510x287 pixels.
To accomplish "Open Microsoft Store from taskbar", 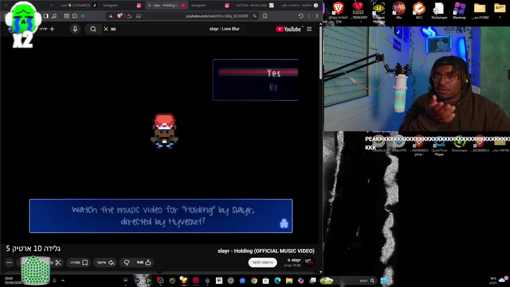I will pyautogui.click(x=266, y=281).
